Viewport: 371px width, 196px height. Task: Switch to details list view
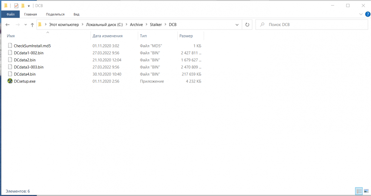(x=359, y=191)
